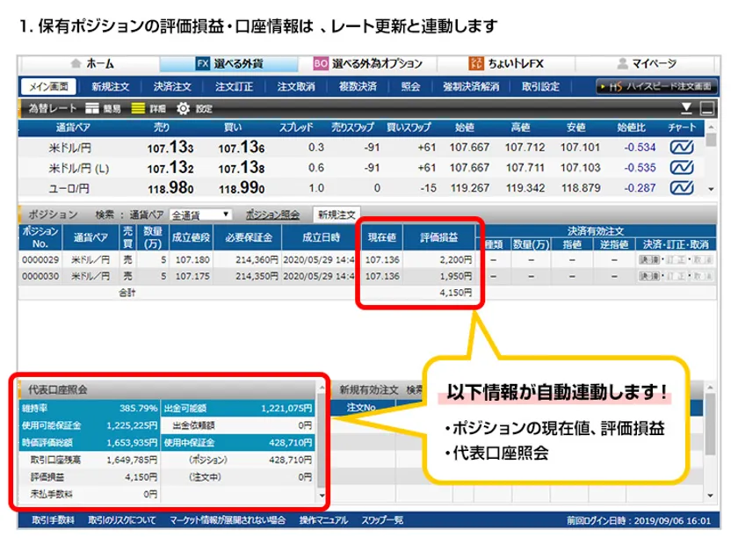Open 注文訂正 menu item
Image resolution: width=738 pixels, height=559 pixels.
(234, 87)
